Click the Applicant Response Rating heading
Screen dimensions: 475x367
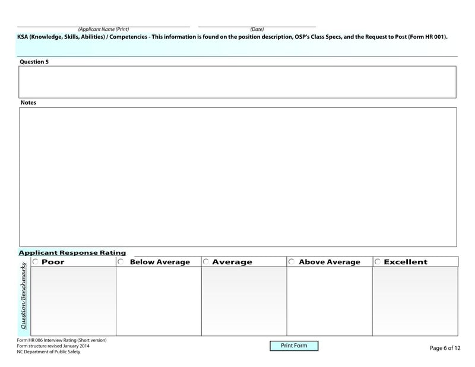(x=71, y=252)
